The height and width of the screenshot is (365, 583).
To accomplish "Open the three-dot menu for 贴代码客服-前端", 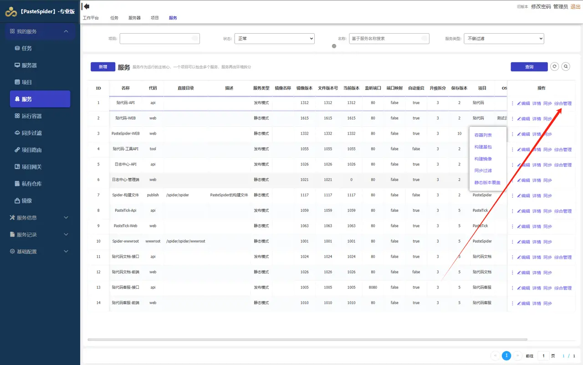I will pos(512,303).
